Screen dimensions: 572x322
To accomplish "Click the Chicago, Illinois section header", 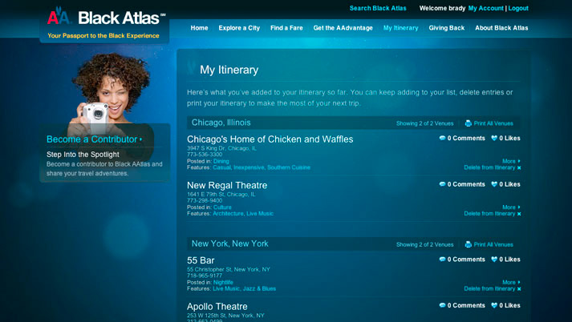I will 221,123.
